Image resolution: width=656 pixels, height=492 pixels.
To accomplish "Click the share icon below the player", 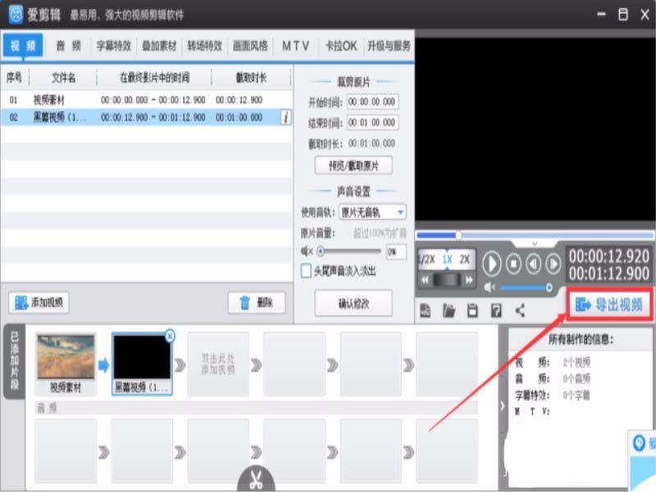I will tap(519, 309).
